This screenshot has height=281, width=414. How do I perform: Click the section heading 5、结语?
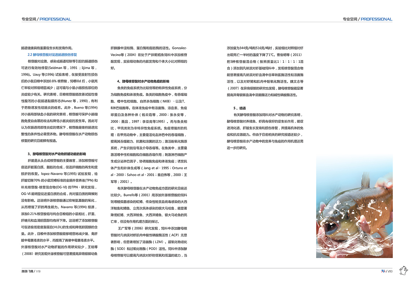click(x=240, y=108)
